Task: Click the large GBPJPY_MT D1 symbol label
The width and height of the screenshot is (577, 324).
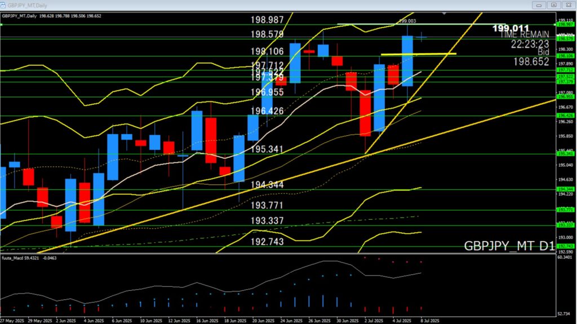Action: pos(509,246)
